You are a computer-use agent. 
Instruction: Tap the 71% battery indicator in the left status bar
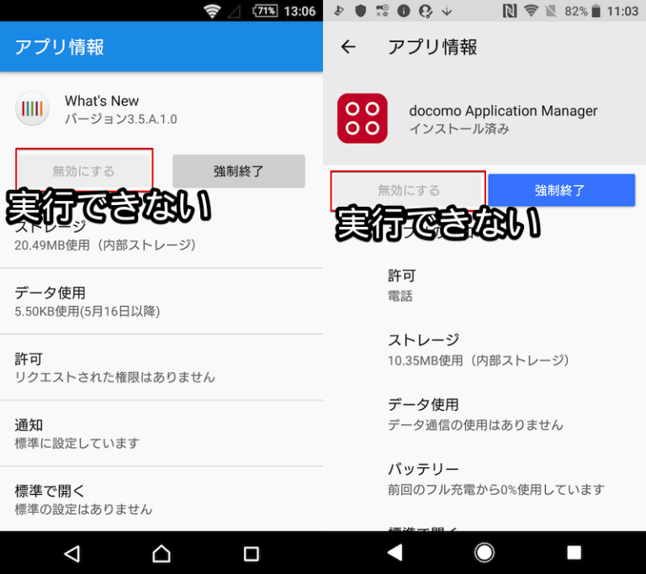click(264, 11)
